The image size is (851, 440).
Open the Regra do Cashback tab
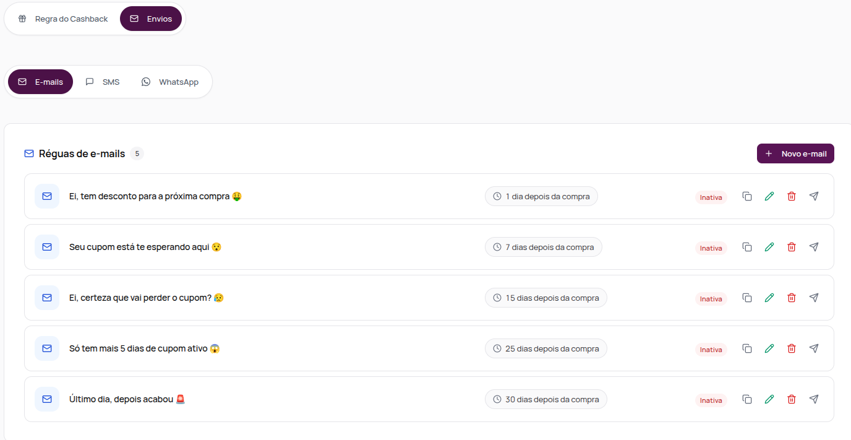[62, 19]
